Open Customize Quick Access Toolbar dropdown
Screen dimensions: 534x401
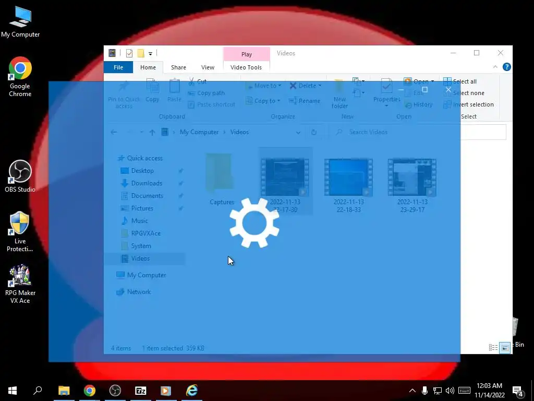tap(150, 54)
